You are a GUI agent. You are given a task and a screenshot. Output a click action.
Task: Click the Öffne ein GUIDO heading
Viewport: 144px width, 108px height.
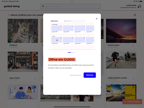point(62,59)
